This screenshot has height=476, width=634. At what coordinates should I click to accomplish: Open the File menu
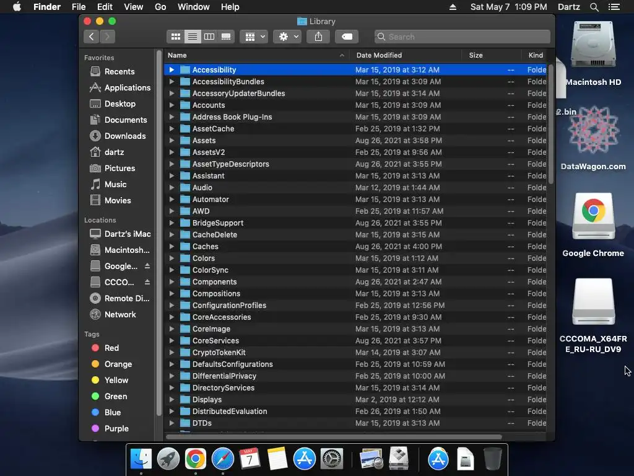coord(79,7)
